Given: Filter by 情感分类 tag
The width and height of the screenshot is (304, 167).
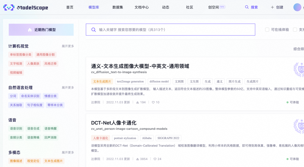Looking at the screenshot, I should pyautogui.click(x=50, y=96).
